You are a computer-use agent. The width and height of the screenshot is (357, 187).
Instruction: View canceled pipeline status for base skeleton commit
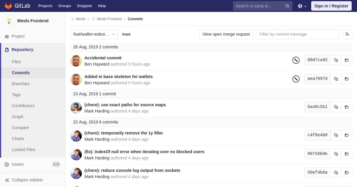(x=296, y=79)
